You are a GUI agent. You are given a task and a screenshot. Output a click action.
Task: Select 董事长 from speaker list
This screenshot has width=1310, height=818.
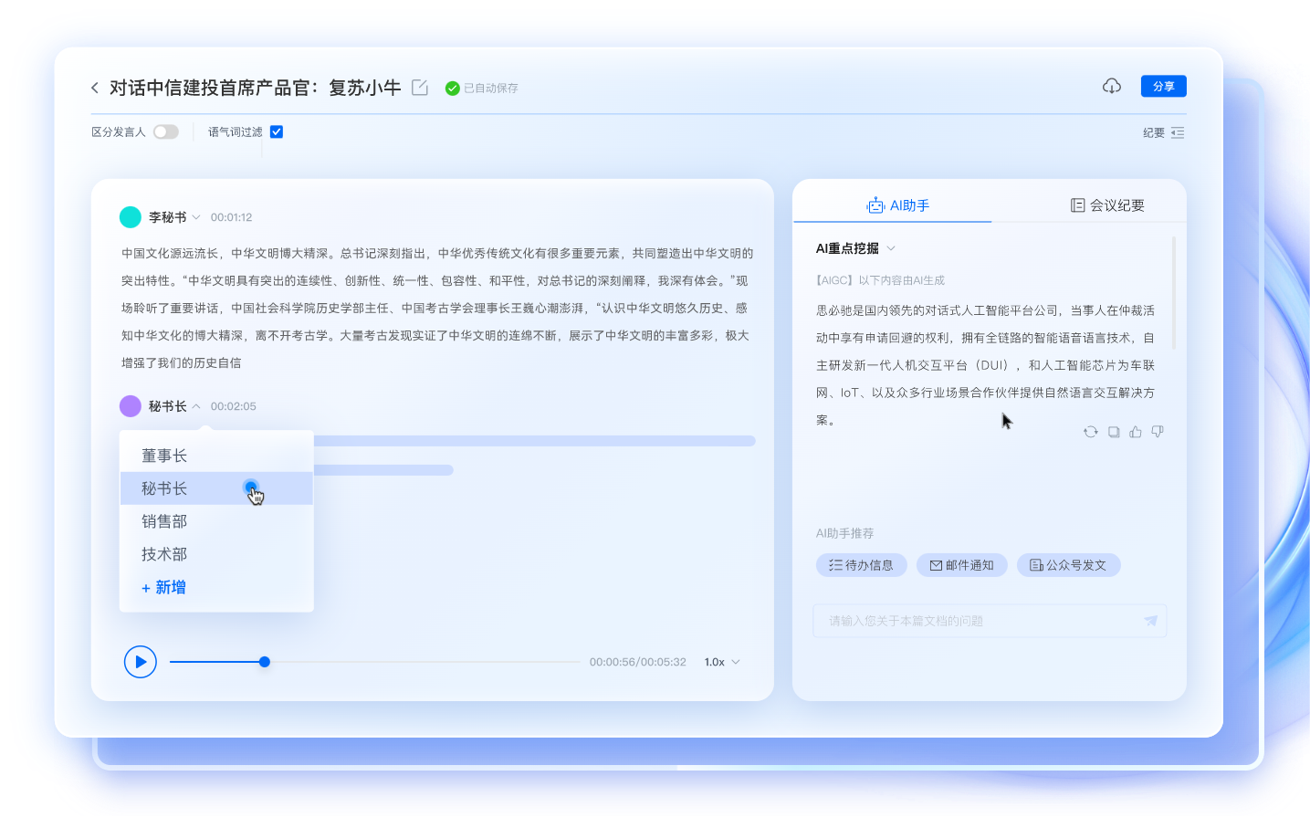(x=216, y=456)
